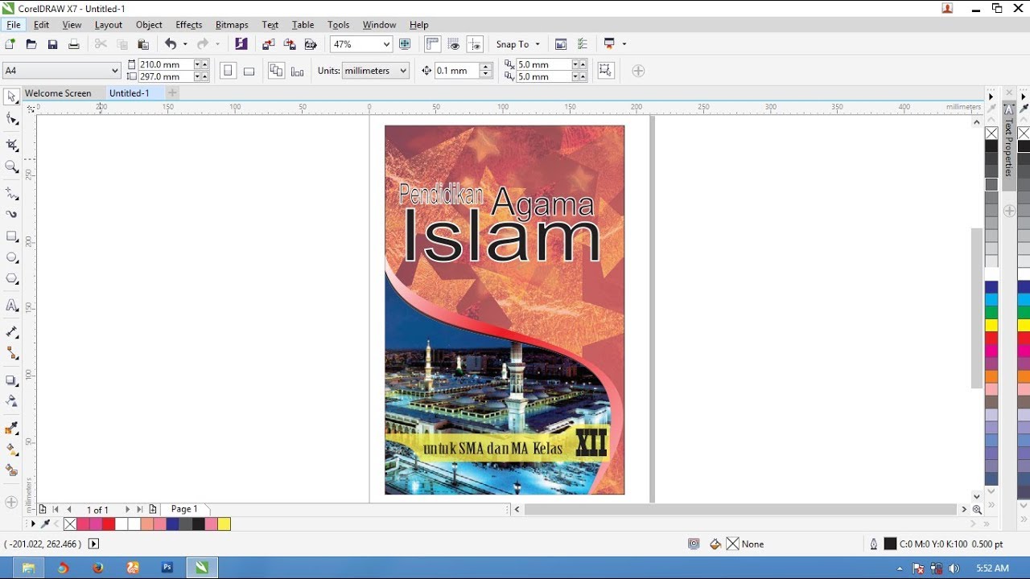
Task: Select the Crop tool
Action: 12,145
